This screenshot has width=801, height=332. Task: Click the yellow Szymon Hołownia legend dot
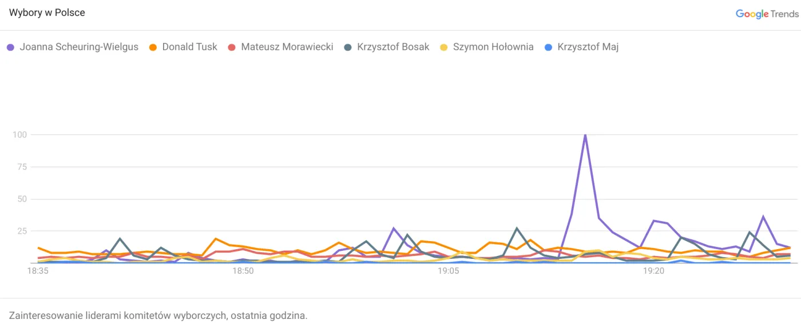[444, 47]
